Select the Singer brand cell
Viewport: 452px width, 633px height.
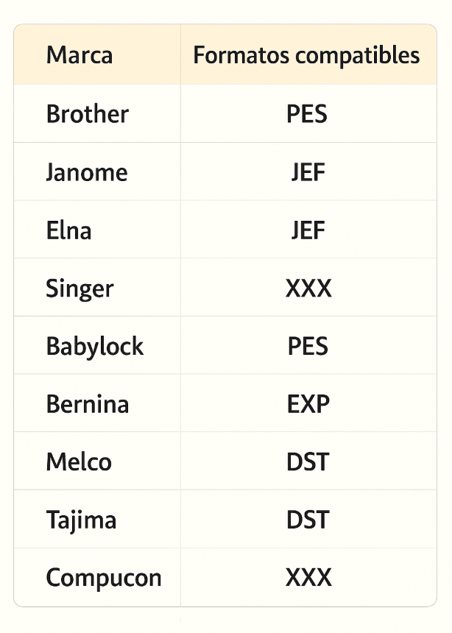80,288
